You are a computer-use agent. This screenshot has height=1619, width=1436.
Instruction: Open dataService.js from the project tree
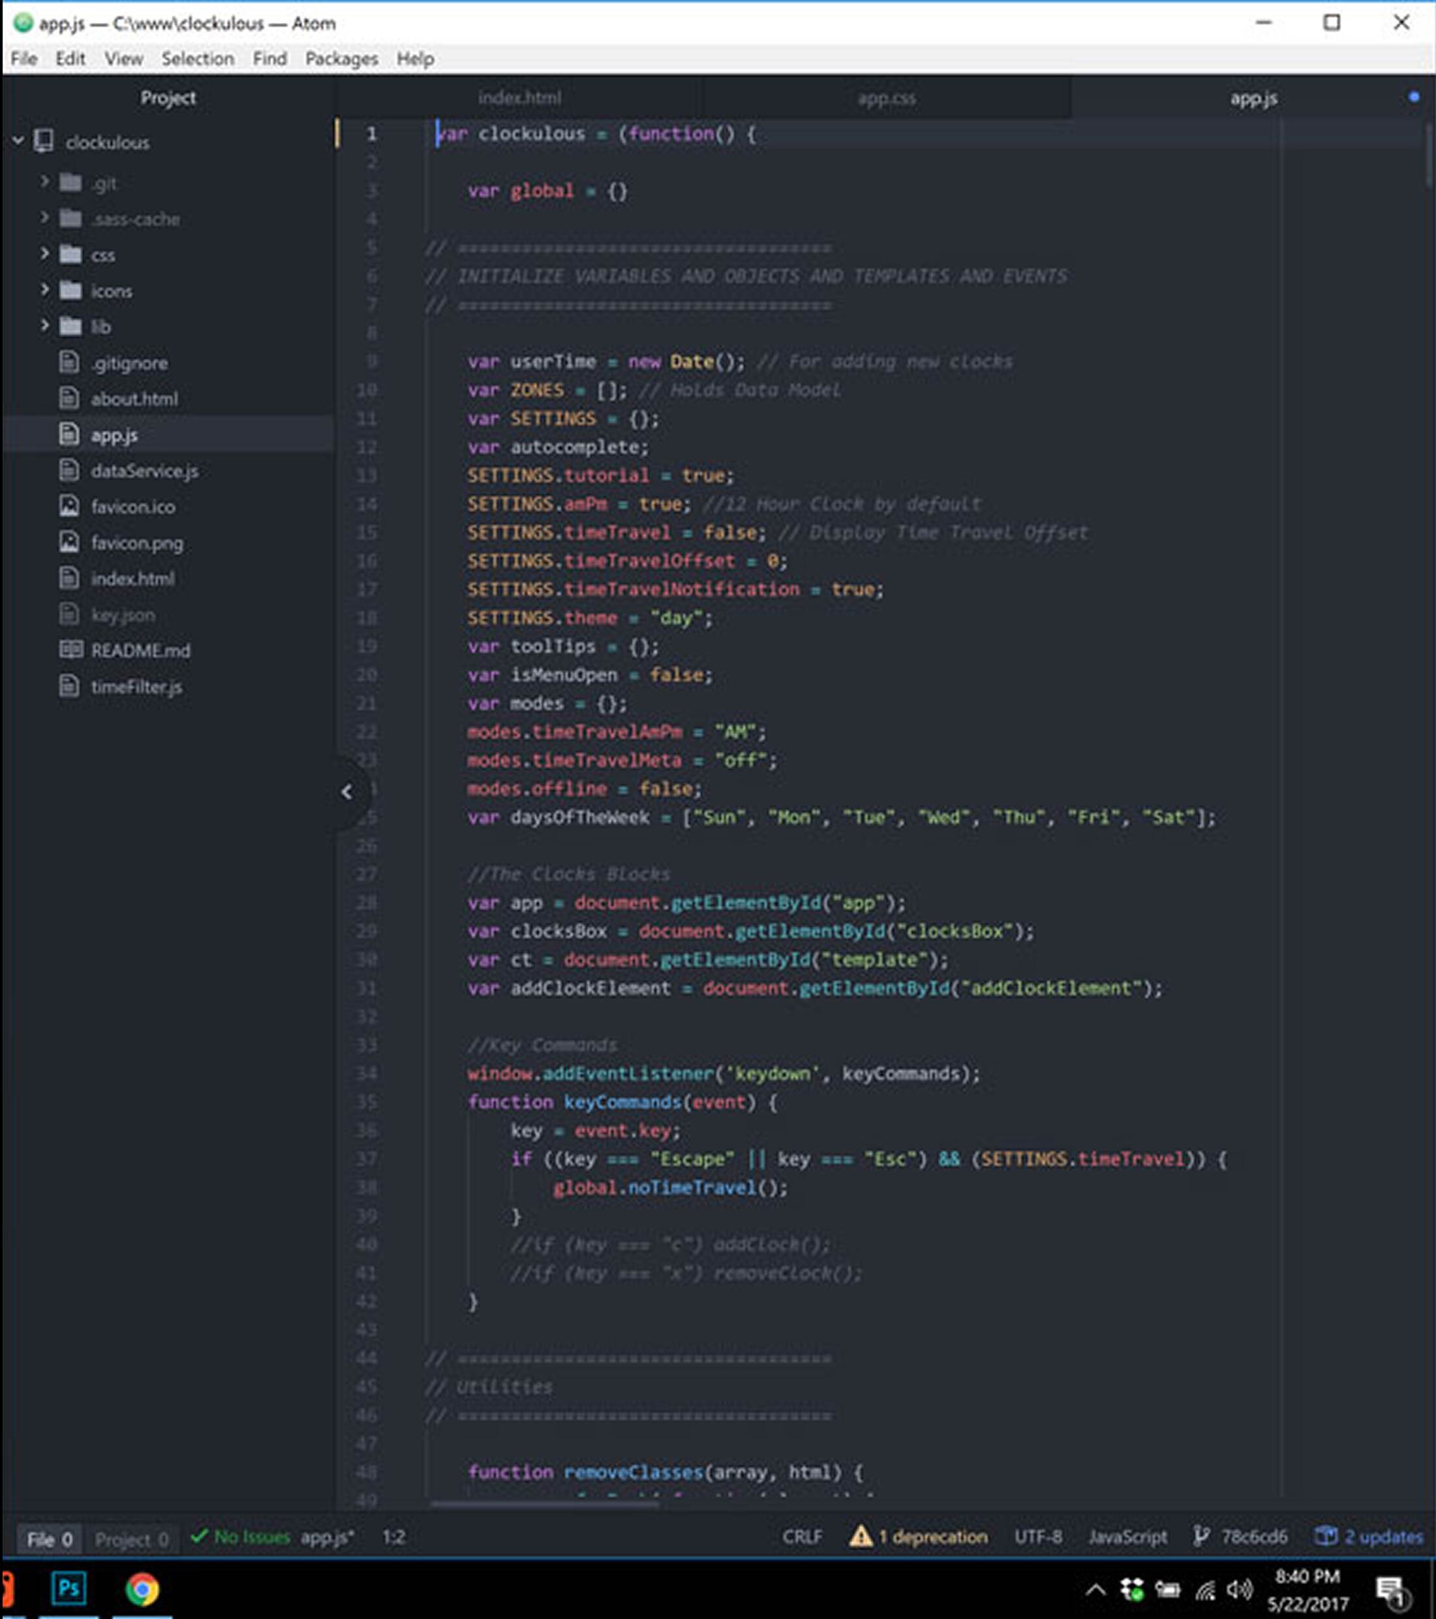coord(144,471)
